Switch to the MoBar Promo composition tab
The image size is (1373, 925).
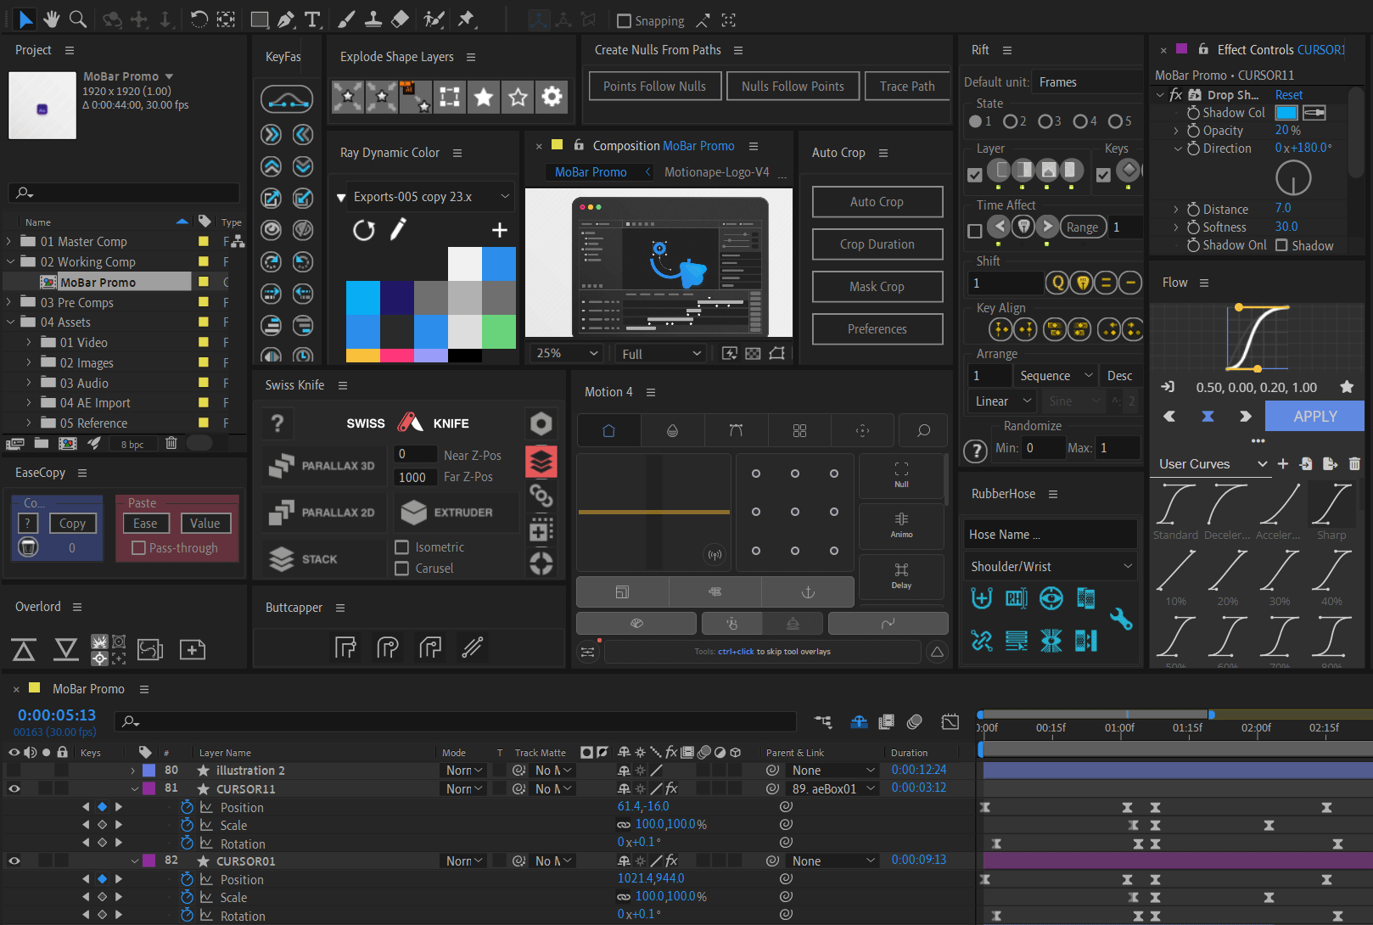[591, 172]
